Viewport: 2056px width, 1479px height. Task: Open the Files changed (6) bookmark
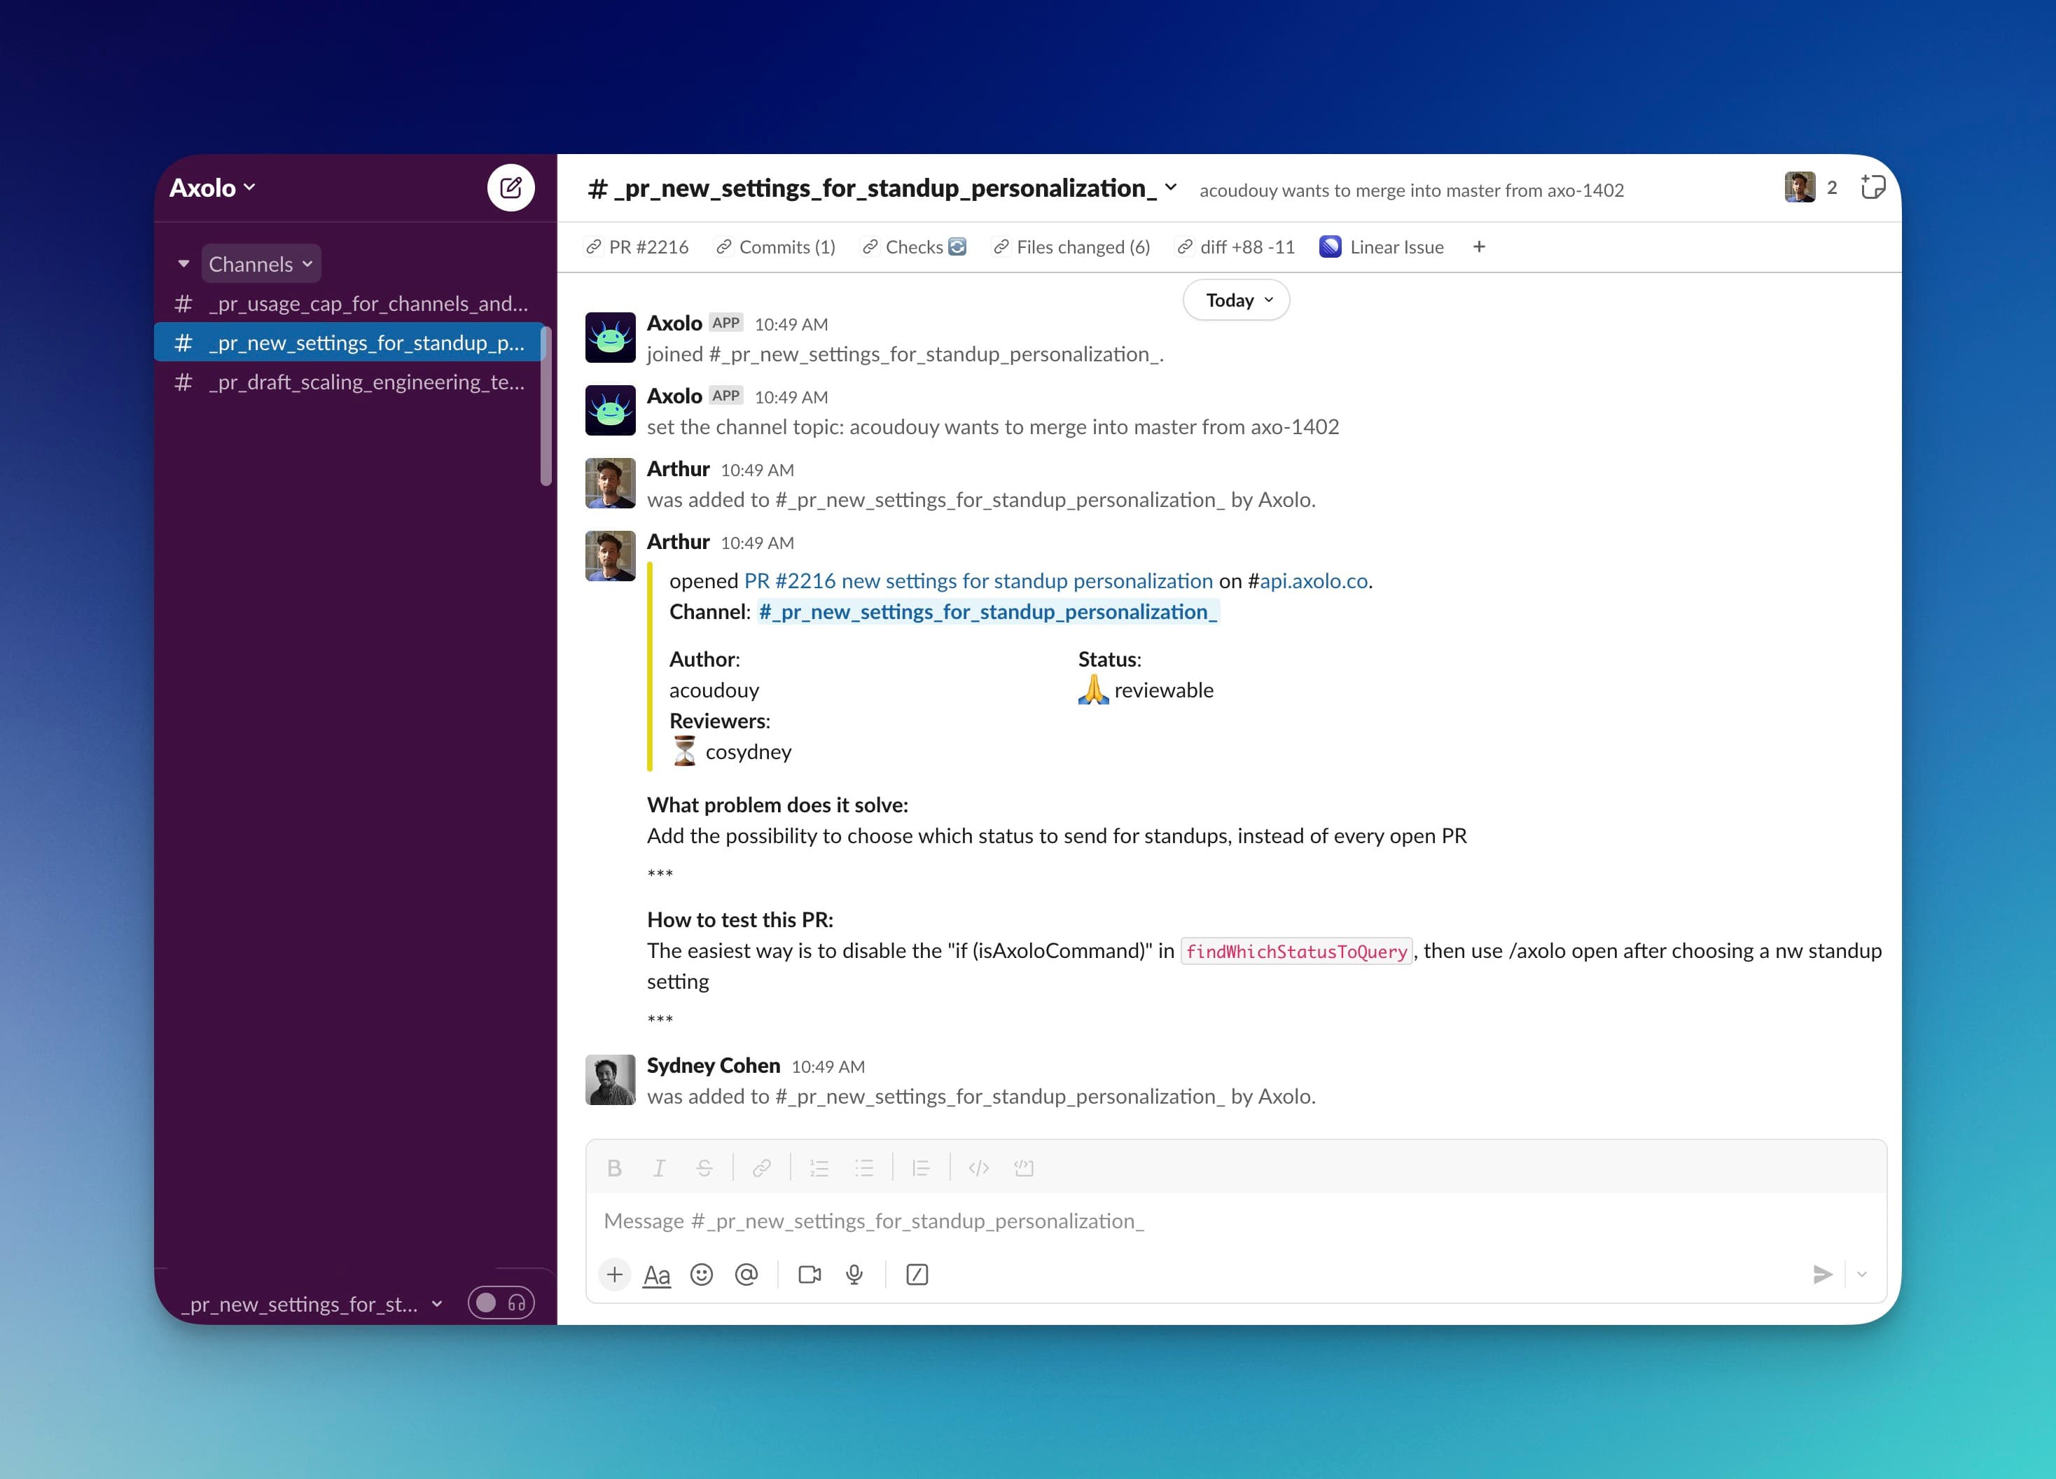(x=1071, y=246)
